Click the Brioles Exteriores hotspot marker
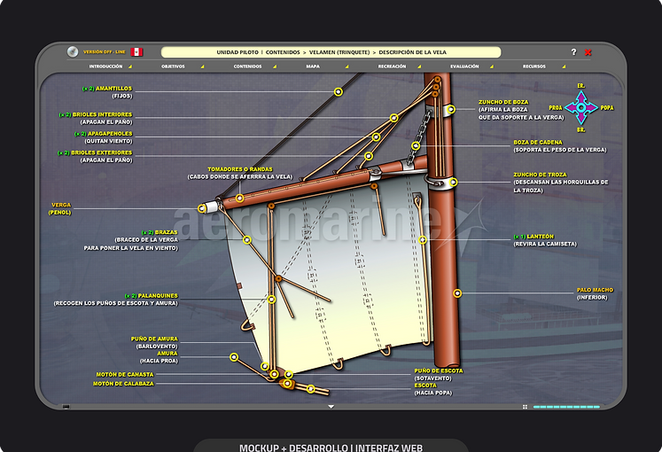 (369, 156)
